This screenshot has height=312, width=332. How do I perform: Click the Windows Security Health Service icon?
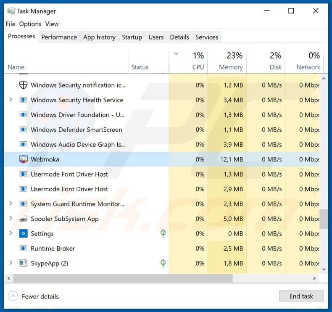tap(23, 100)
